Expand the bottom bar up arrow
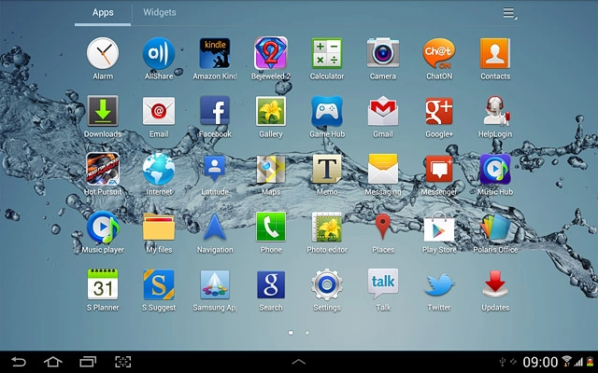 pyautogui.click(x=299, y=362)
